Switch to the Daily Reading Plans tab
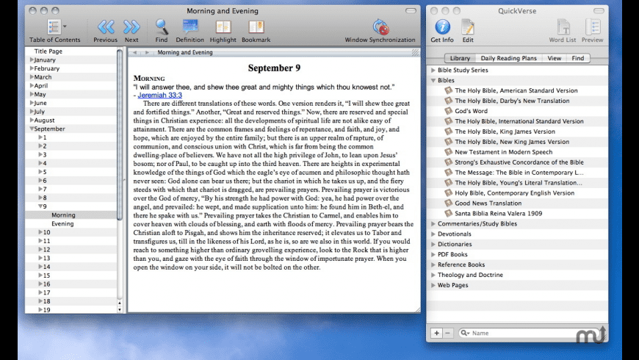 tap(508, 58)
